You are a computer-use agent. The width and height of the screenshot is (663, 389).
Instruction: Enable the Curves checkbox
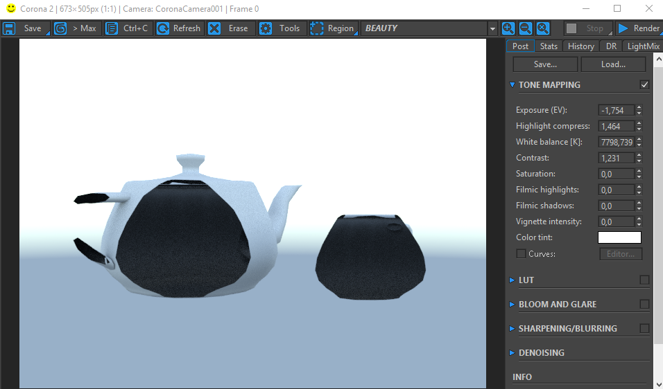click(x=521, y=254)
